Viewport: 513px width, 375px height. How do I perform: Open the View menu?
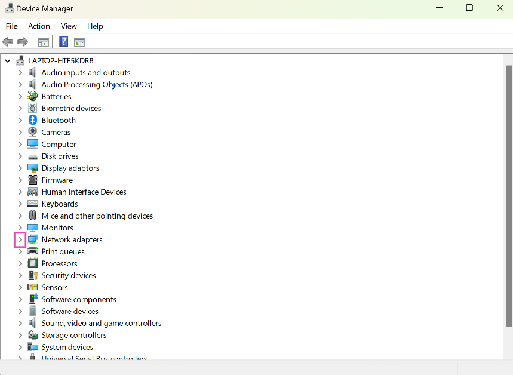point(69,26)
